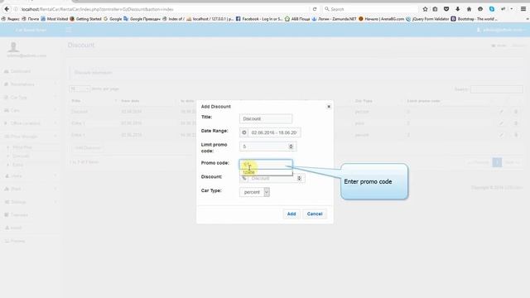
Task: Go back with the browser back arrow
Action: [7, 9]
